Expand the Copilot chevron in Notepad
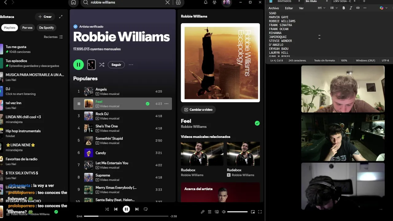The width and height of the screenshot is (393, 221). tap(386, 8)
